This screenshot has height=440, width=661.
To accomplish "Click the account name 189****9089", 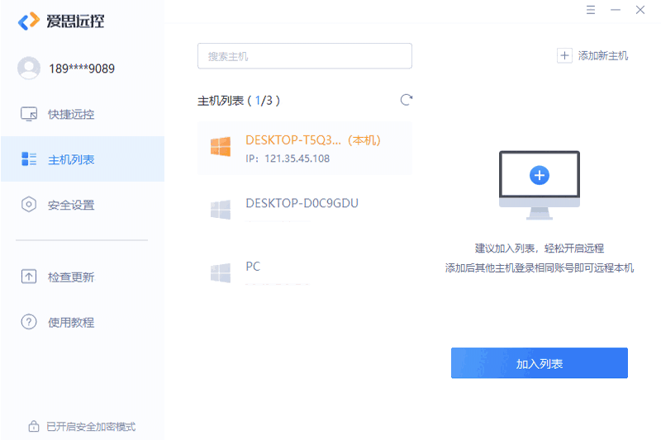I will click(x=82, y=69).
